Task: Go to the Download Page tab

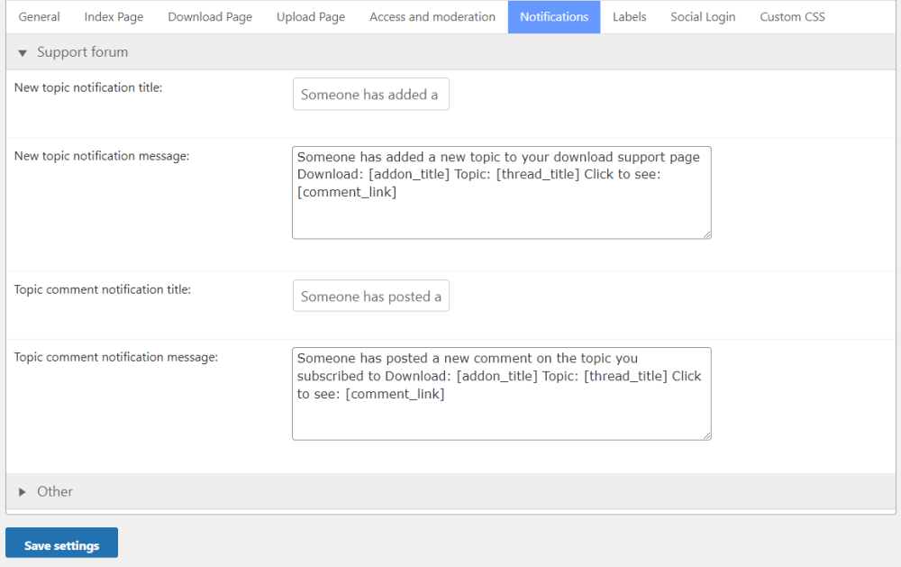Action: tap(210, 17)
